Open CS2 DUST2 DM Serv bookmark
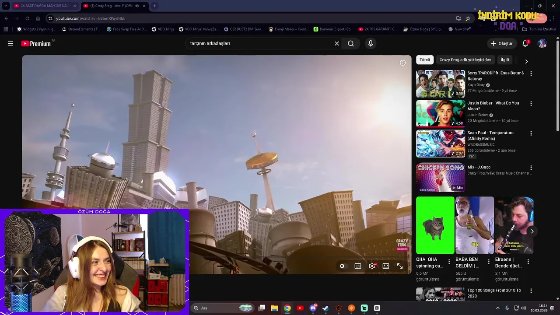 (244, 29)
